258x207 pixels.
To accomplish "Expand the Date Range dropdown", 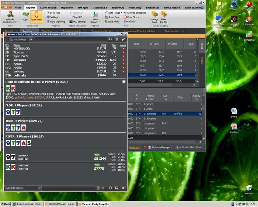I will coord(114,13).
